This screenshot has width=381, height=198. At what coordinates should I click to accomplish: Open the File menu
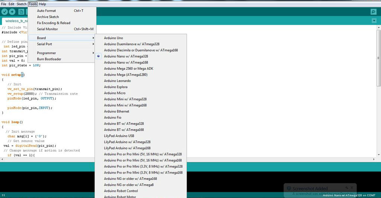4,4
